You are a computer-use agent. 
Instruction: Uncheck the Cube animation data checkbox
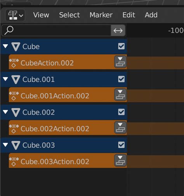pyautogui.click(x=122, y=46)
